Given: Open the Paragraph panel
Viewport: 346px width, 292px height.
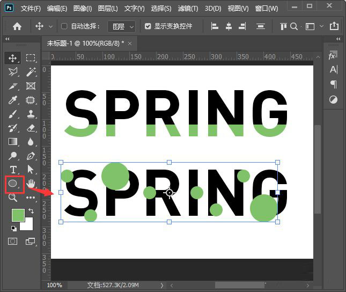Looking at the screenshot, I should pyautogui.click(x=334, y=84).
